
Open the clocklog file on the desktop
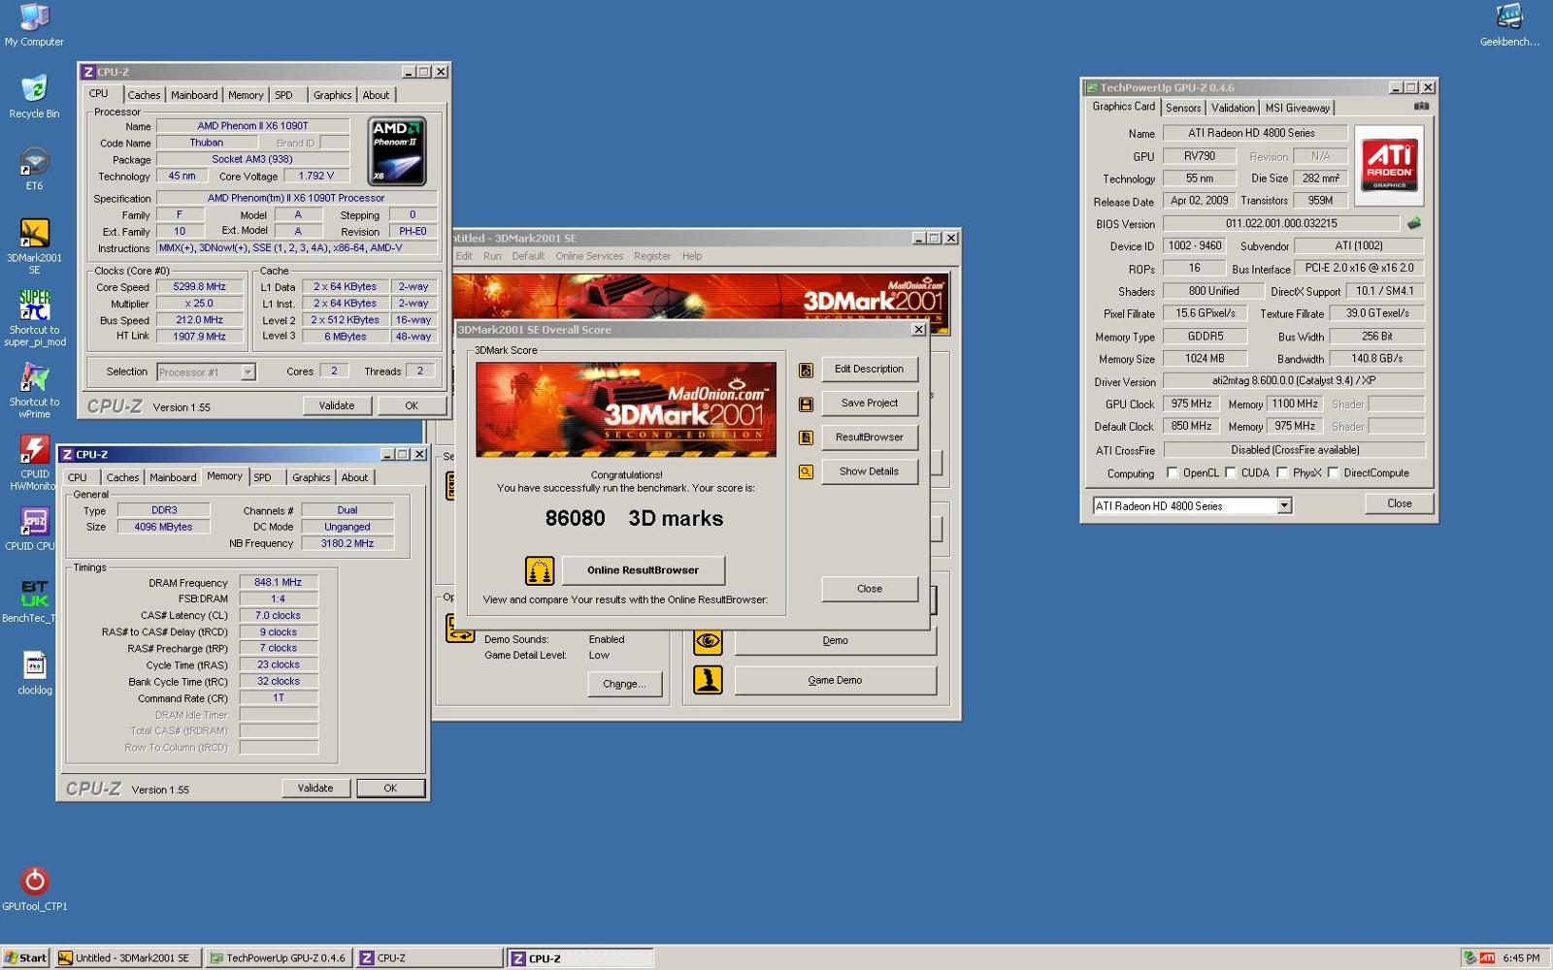coord(34,671)
